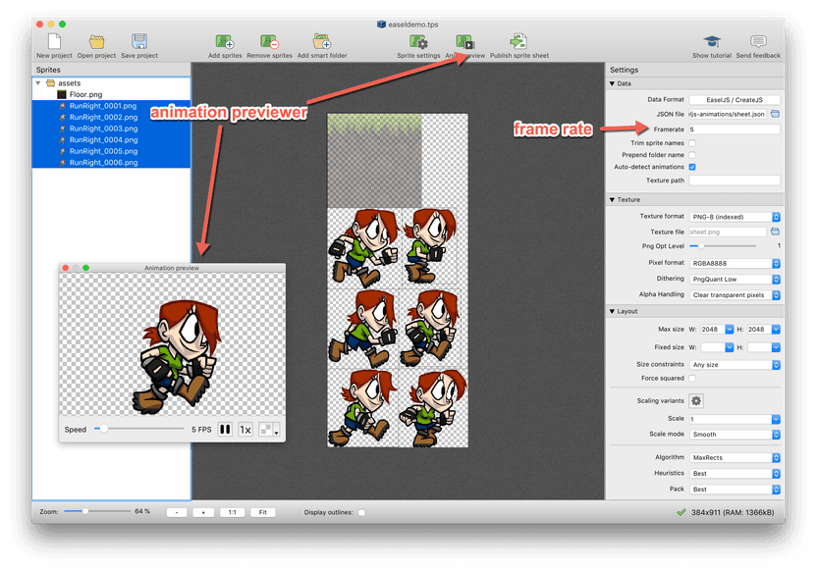Toggle Display outlines checkbox
The width and height of the screenshot is (817, 569).
(x=361, y=512)
